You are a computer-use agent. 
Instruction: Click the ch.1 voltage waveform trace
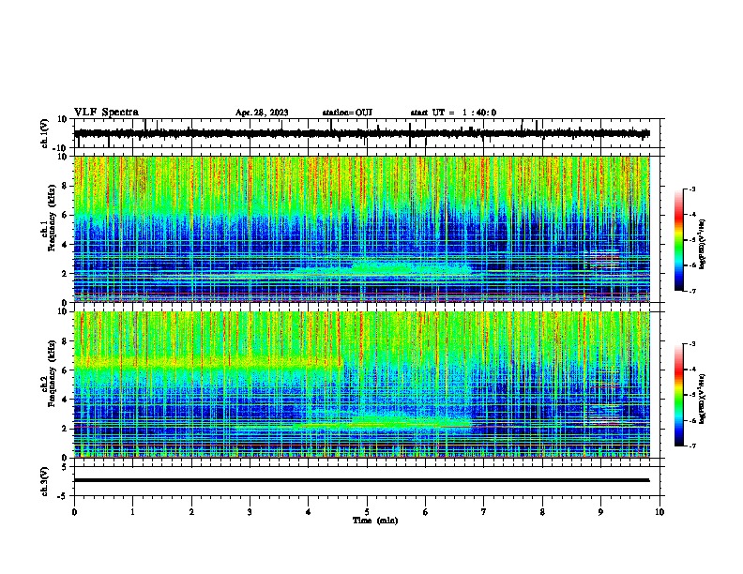(x=361, y=133)
